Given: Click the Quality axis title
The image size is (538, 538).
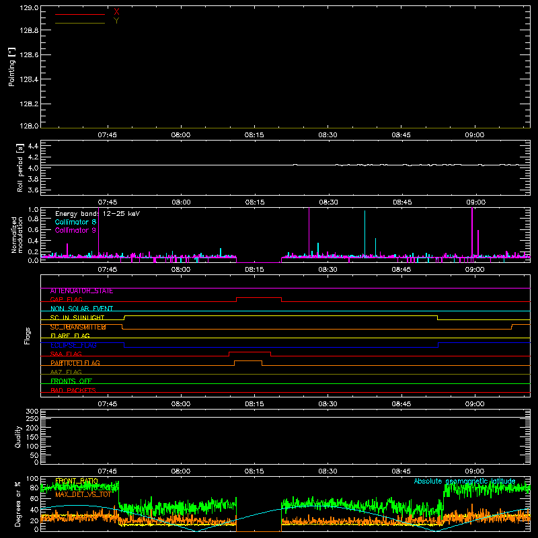Looking at the screenshot, I should pyautogui.click(x=18, y=436).
